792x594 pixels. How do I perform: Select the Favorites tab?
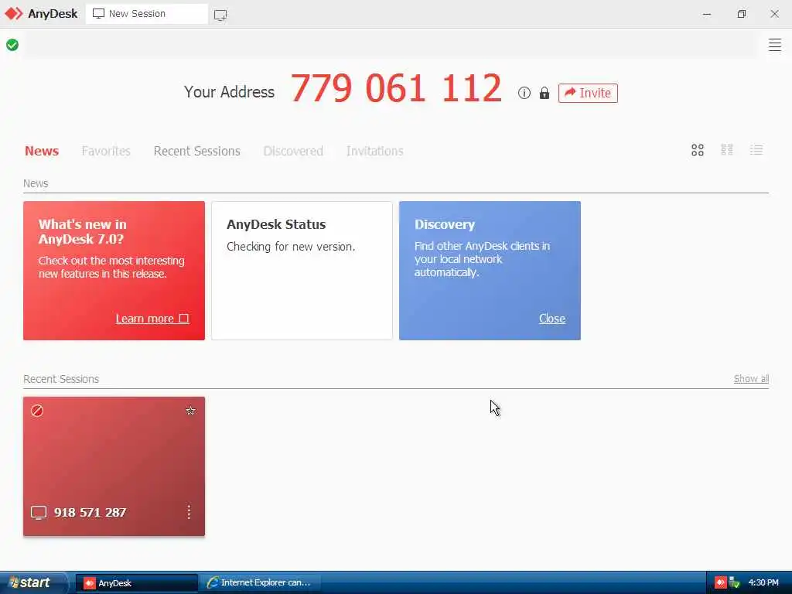106,151
